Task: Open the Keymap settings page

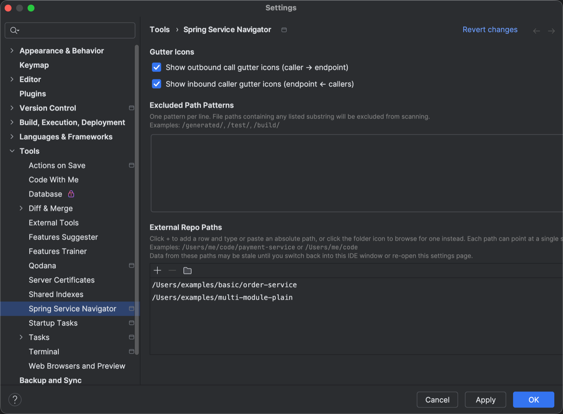Action: click(34, 65)
